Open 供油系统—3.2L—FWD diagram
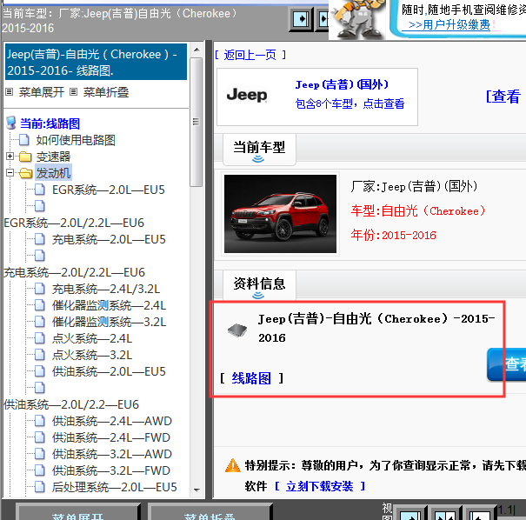 pos(111,470)
